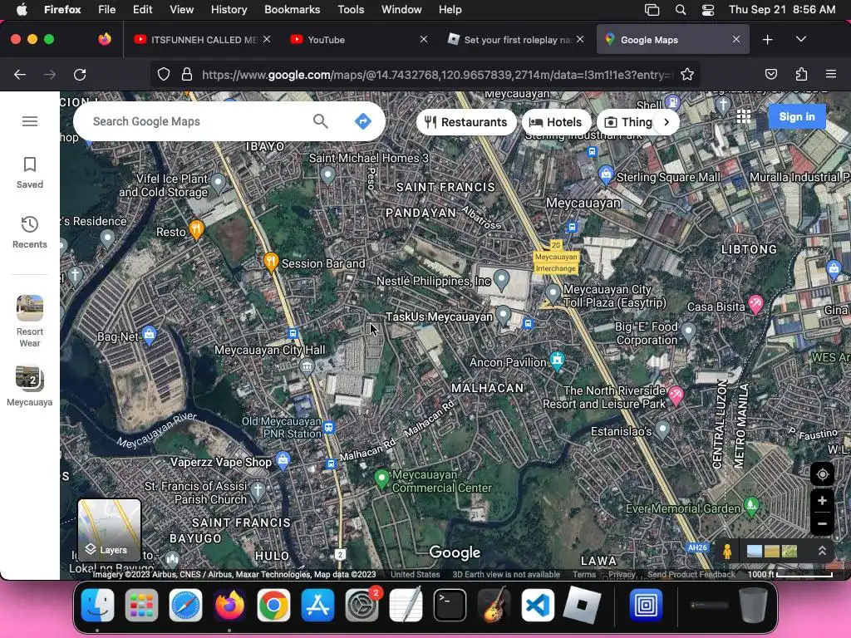Sign in to Google account
The width and height of the screenshot is (851, 638).
797,116
